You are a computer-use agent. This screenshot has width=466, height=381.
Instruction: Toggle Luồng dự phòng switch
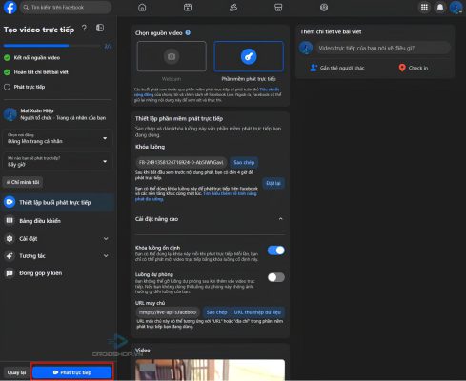276,277
